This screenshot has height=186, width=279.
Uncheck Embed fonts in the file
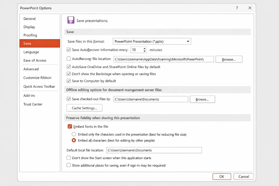[70, 126]
